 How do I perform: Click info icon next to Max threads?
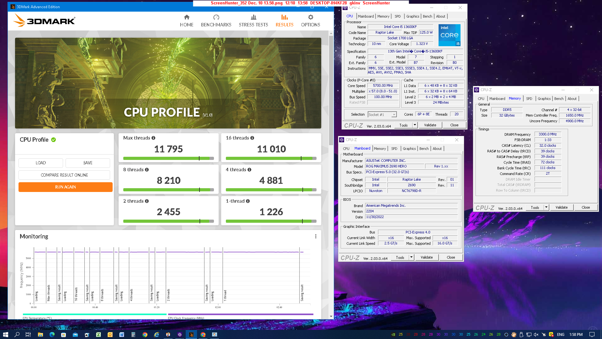point(153,138)
